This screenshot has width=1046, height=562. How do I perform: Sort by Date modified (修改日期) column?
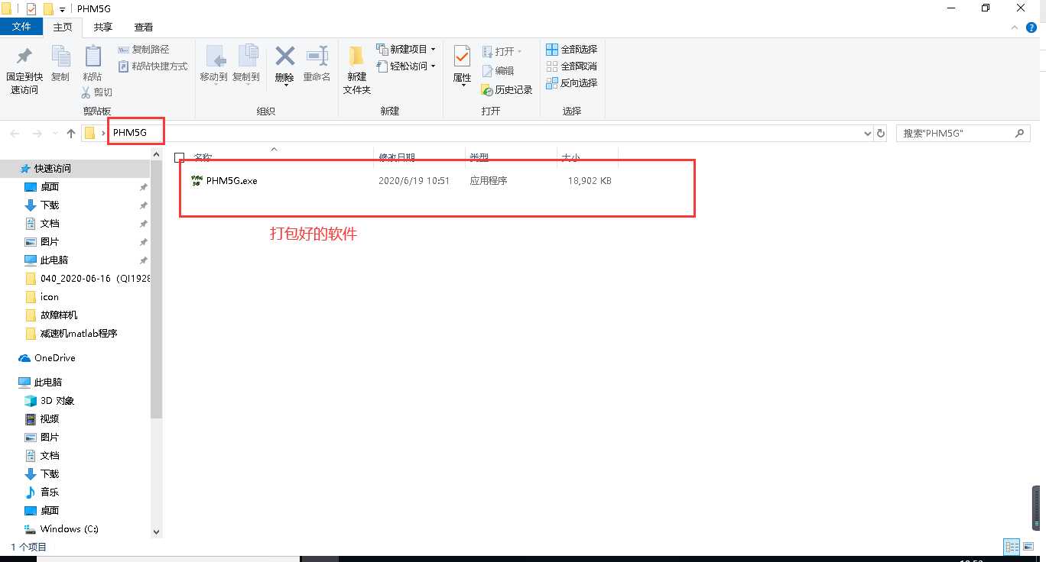[397, 157]
